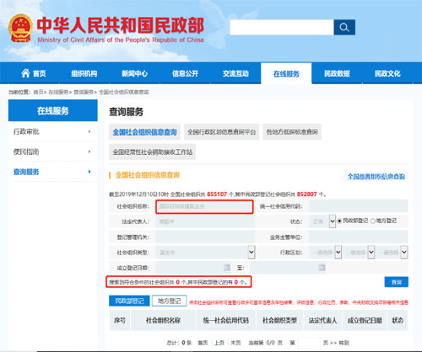The image size is (422, 352).
Task: Switch to the 民政部登记 results tab
Action: click(129, 301)
